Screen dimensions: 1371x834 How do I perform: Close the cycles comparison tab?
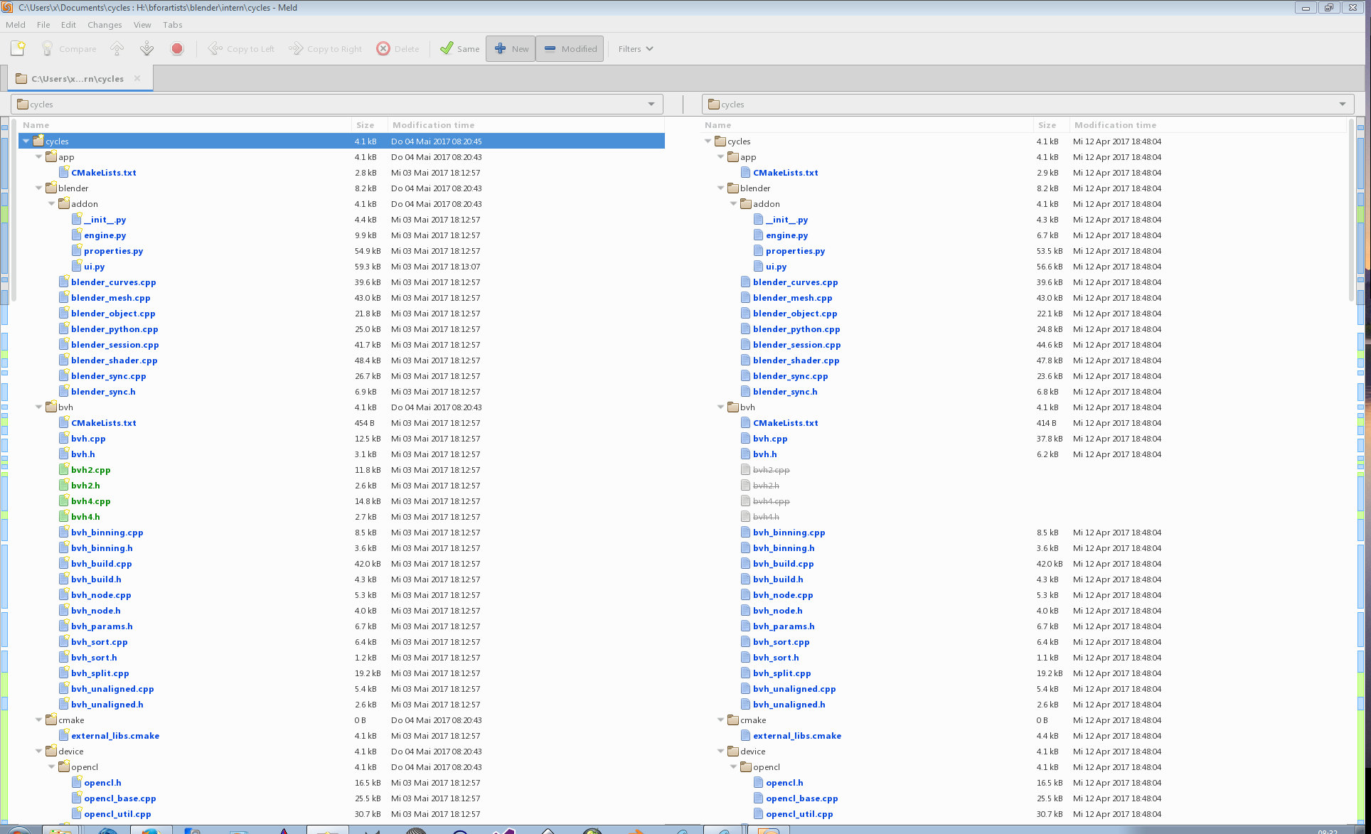(x=137, y=78)
